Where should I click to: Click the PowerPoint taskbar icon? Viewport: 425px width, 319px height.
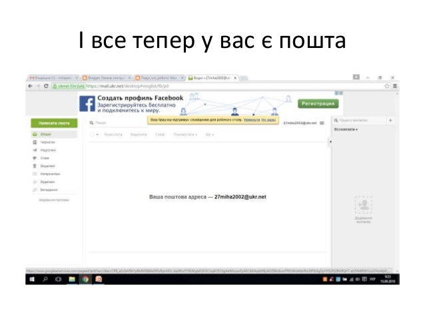click(x=99, y=279)
